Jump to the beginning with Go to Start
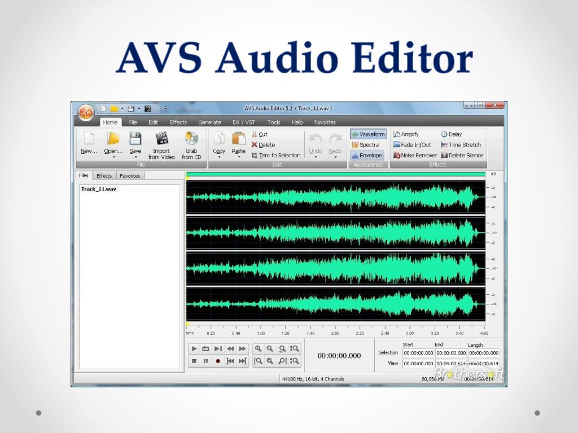Image resolution: width=578 pixels, height=433 pixels. [x=230, y=361]
